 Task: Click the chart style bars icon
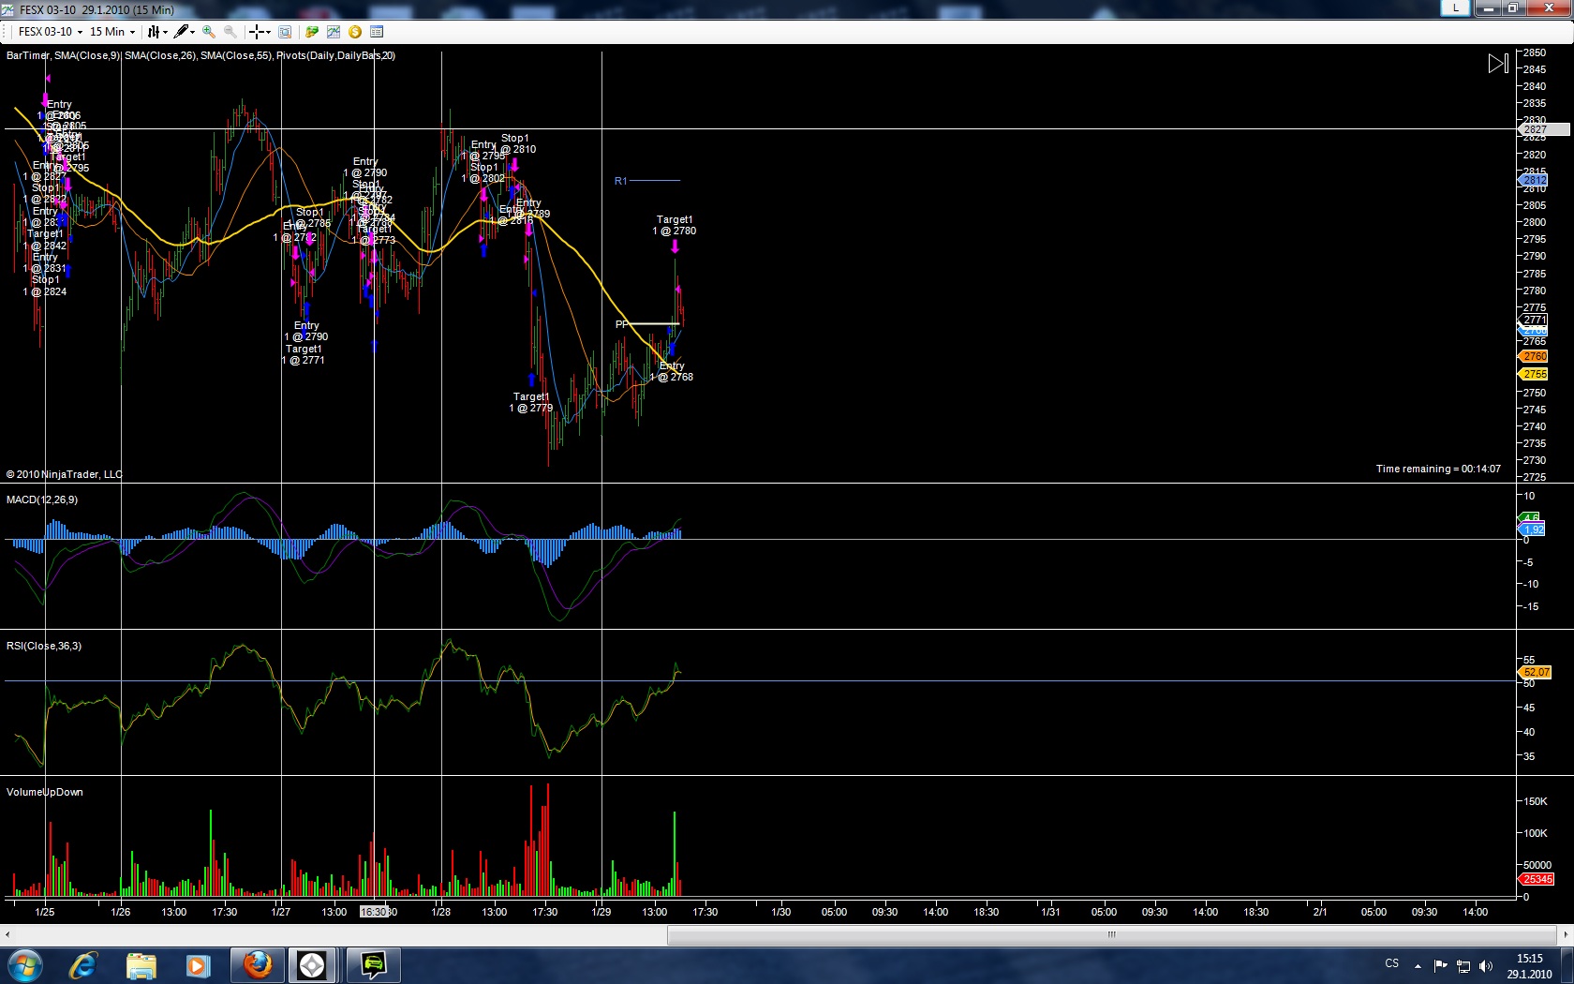point(154,32)
